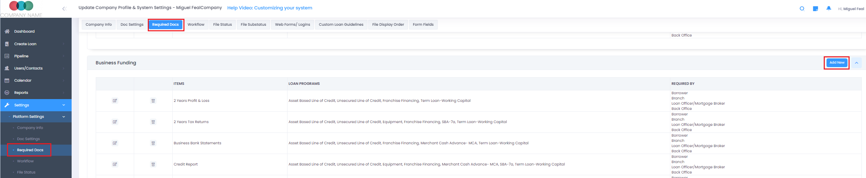Collapse the Settings menu chevron
The width and height of the screenshot is (866, 178).
pyautogui.click(x=64, y=105)
